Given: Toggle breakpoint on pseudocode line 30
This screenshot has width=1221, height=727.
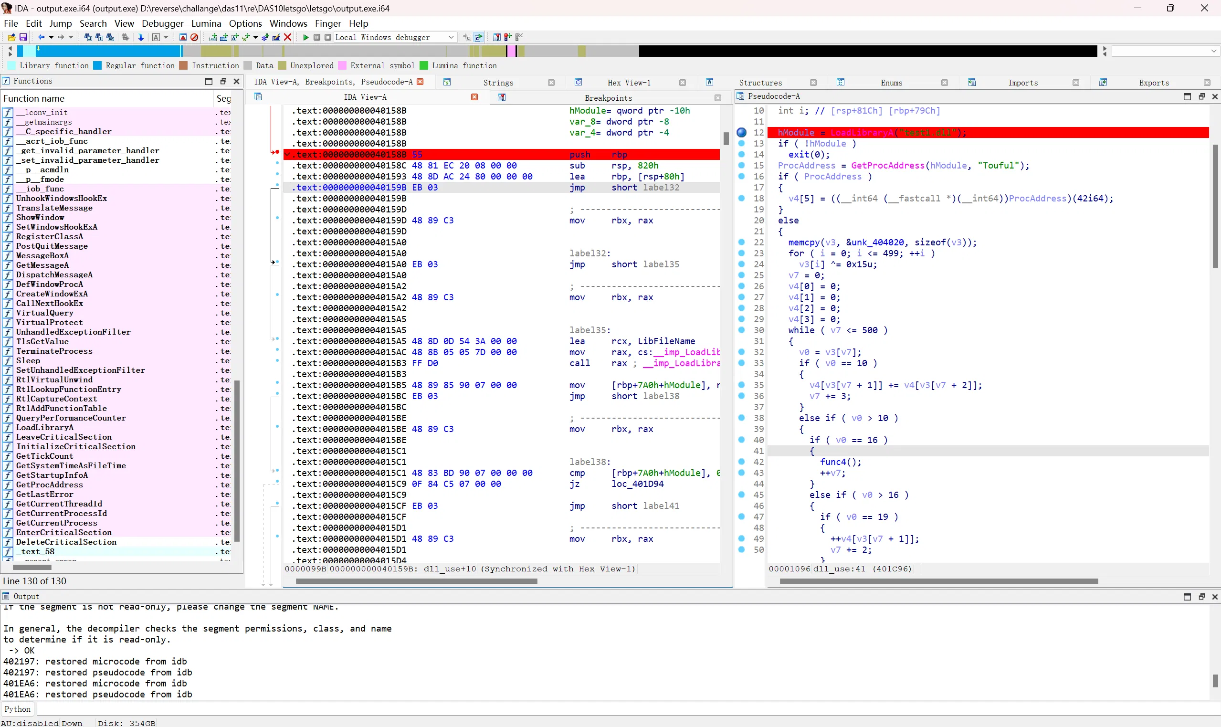Looking at the screenshot, I should [741, 330].
